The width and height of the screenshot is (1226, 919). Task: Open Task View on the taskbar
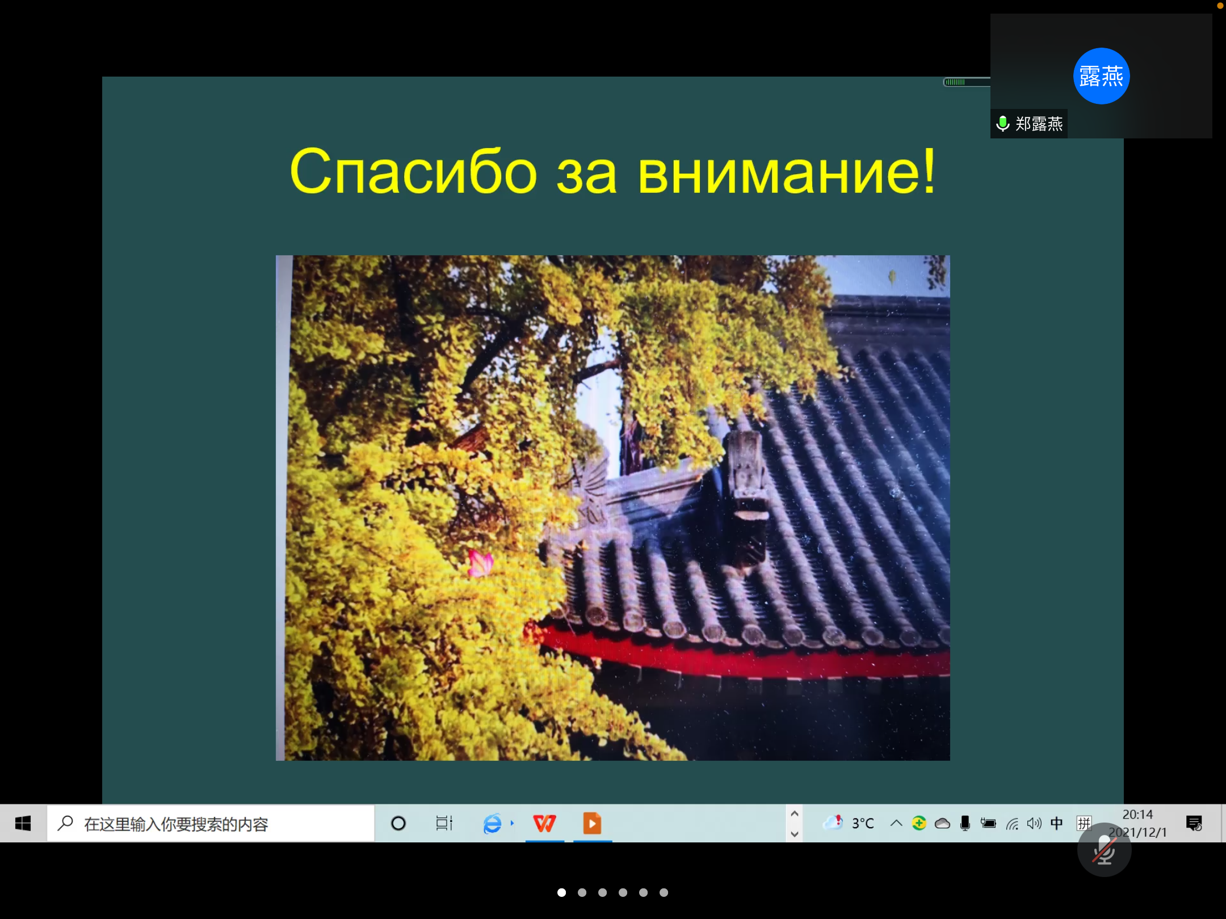[x=444, y=823]
